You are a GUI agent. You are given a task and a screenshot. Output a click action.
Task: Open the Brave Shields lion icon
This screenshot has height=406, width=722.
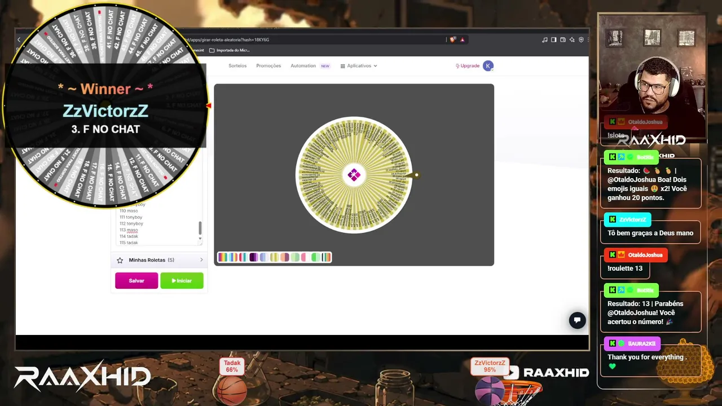coord(452,39)
